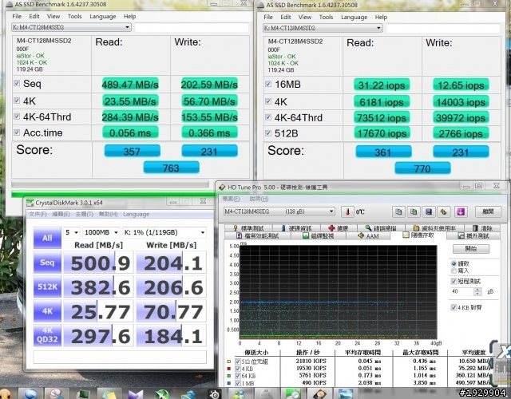Click CrystalDiskMark All button
Screen dimensions: 511x399
(47, 238)
